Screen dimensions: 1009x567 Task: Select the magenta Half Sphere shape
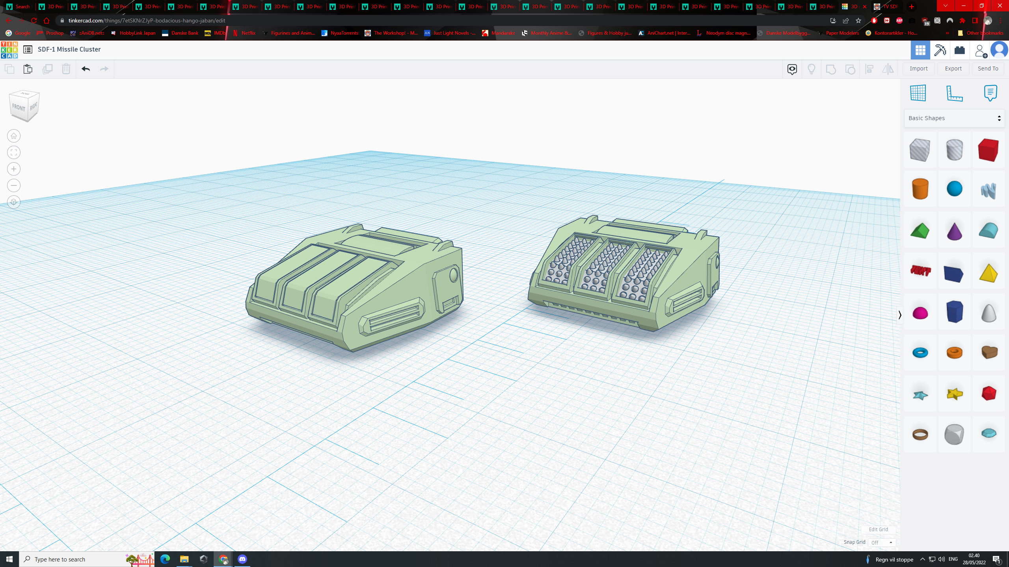point(920,313)
